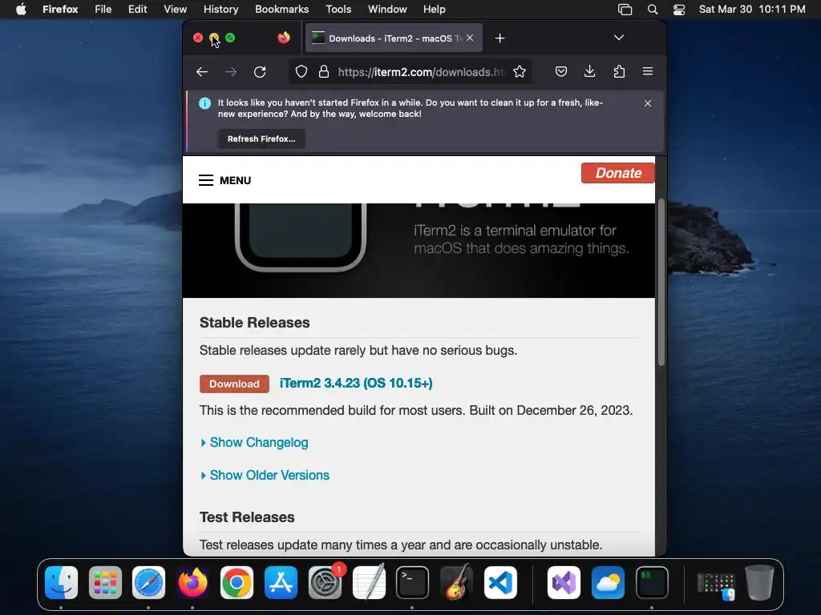Open the tracking protection shield icon
Viewport: 821px width, 615px height.
click(301, 71)
